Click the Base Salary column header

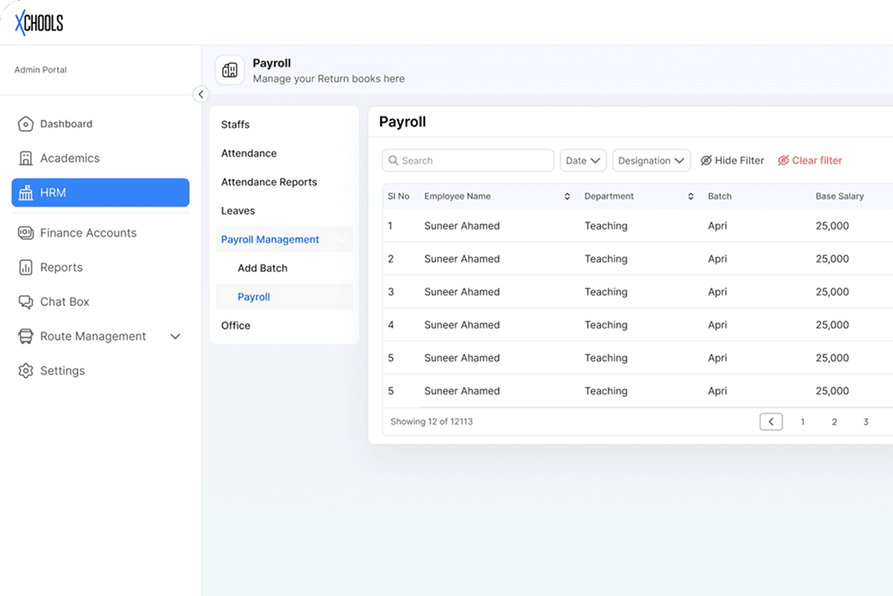tap(839, 196)
